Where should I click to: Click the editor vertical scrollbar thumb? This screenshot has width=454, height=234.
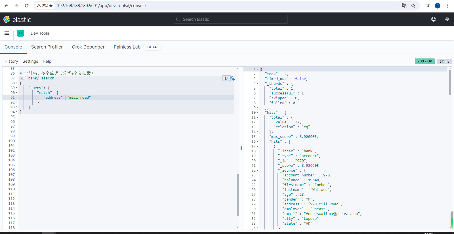(x=237, y=195)
